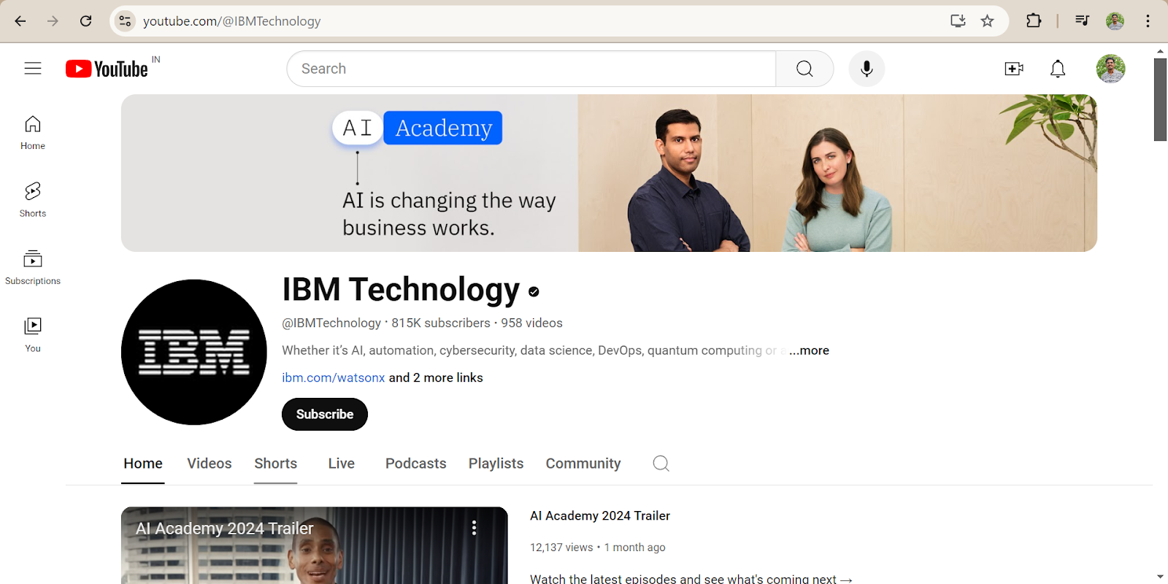Open the trailer video's three-dot options
Viewport: 1168px width, 584px height.
[x=474, y=528]
